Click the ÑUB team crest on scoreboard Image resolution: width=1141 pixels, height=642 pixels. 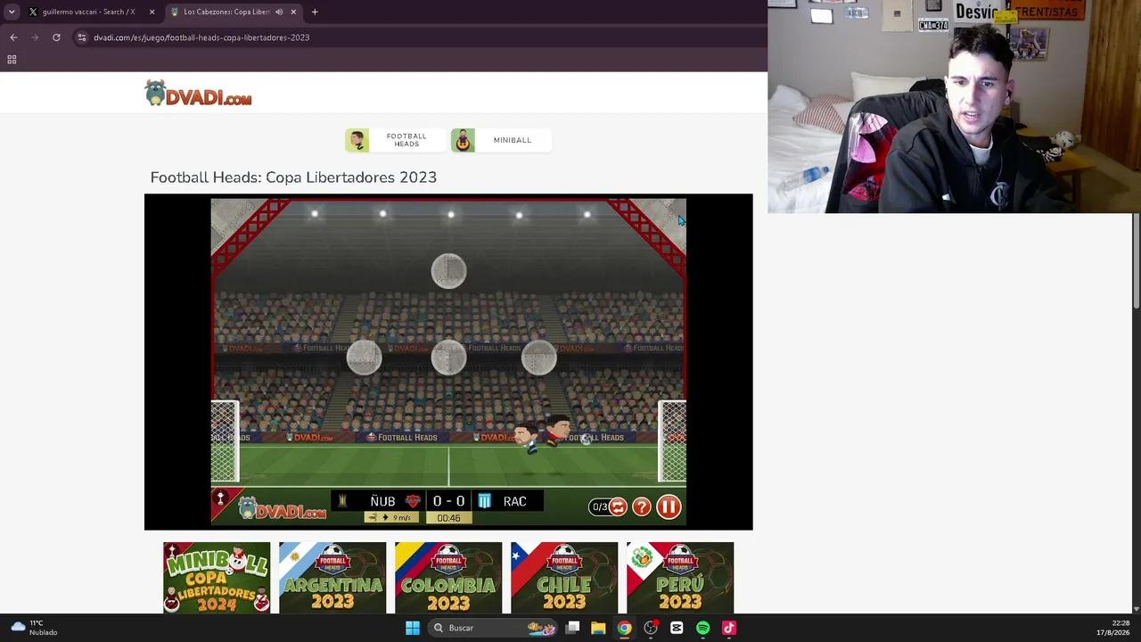pyautogui.click(x=413, y=501)
